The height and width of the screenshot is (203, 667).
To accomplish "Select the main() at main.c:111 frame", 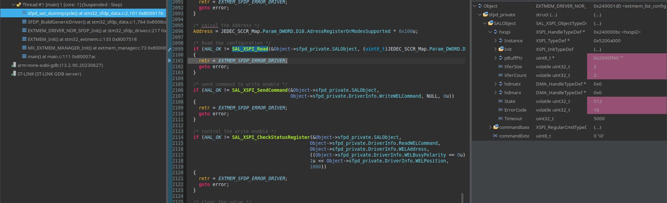I will pos(83,56).
